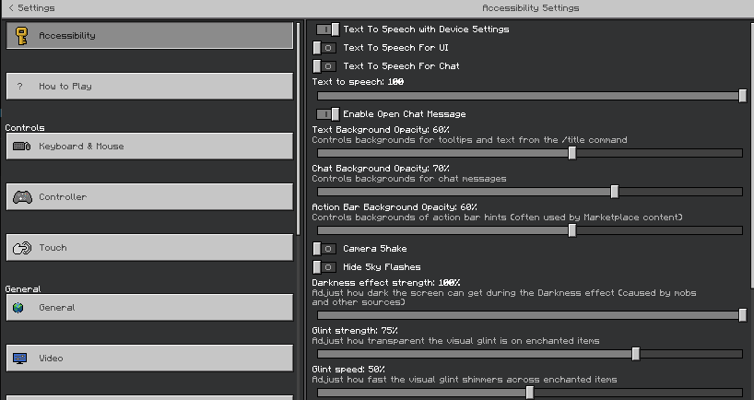Click the Action Bar Background Opacity slider handle
This screenshot has width=754, height=400.
572,230
